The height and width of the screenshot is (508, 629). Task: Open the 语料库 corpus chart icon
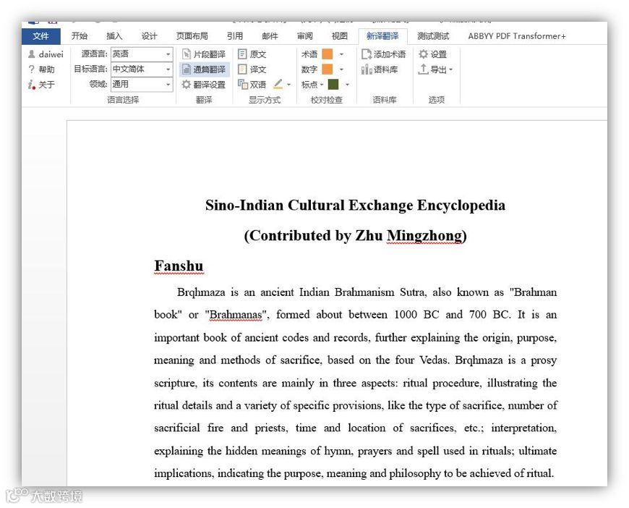tap(367, 69)
